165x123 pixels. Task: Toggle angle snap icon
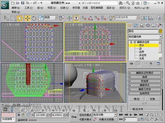point(91,18)
